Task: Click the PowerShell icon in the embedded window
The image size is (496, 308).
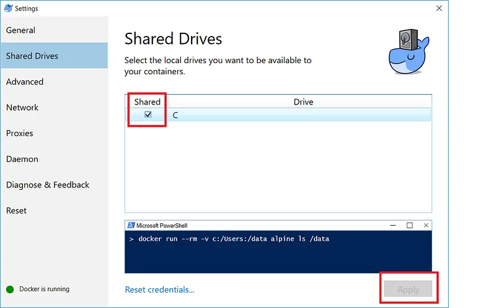Action: click(131, 225)
